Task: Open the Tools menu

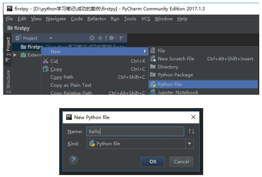Action: (130, 19)
